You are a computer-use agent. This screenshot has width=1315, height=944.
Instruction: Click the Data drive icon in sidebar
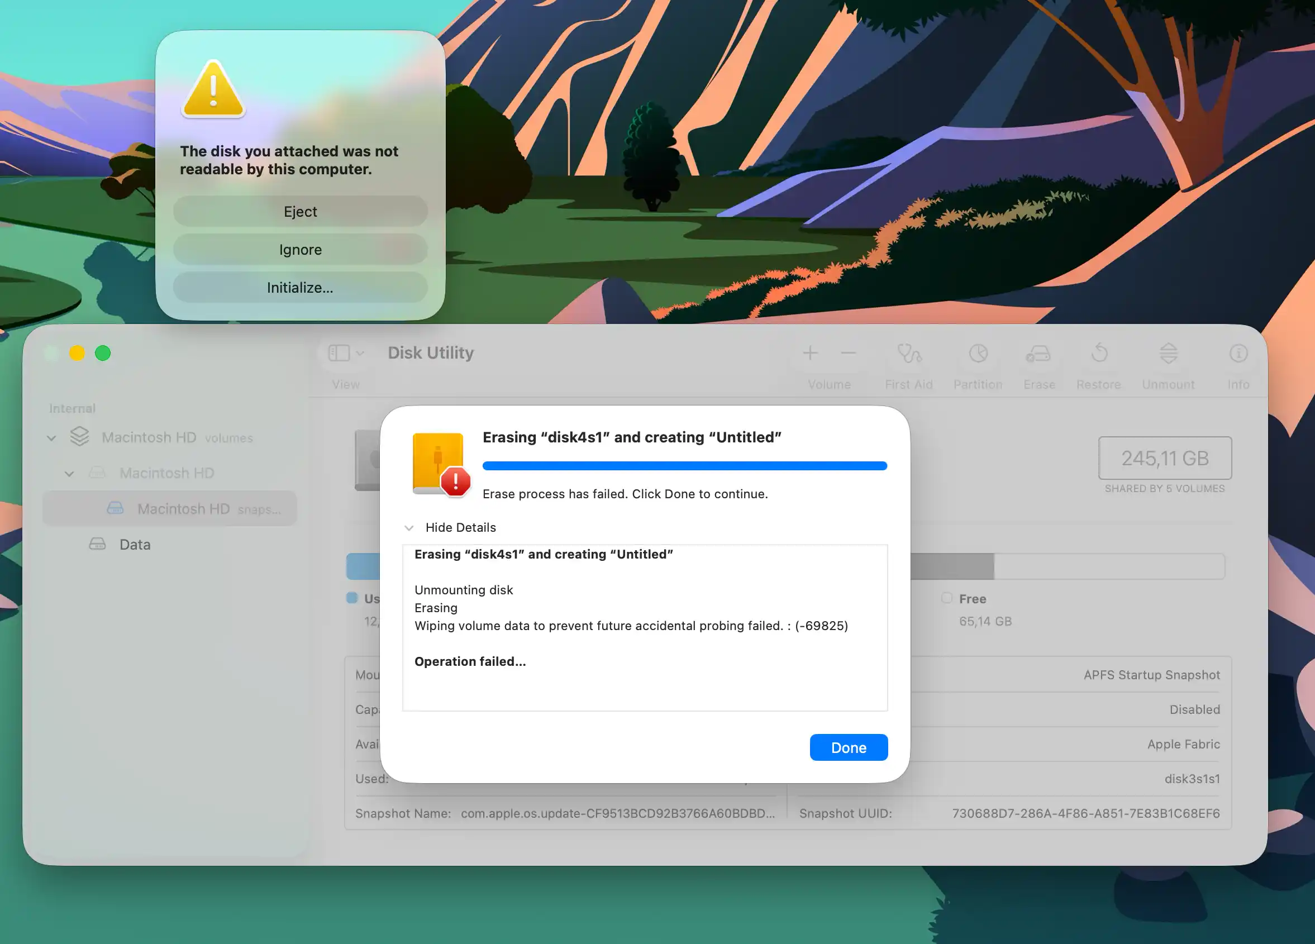[x=97, y=544]
